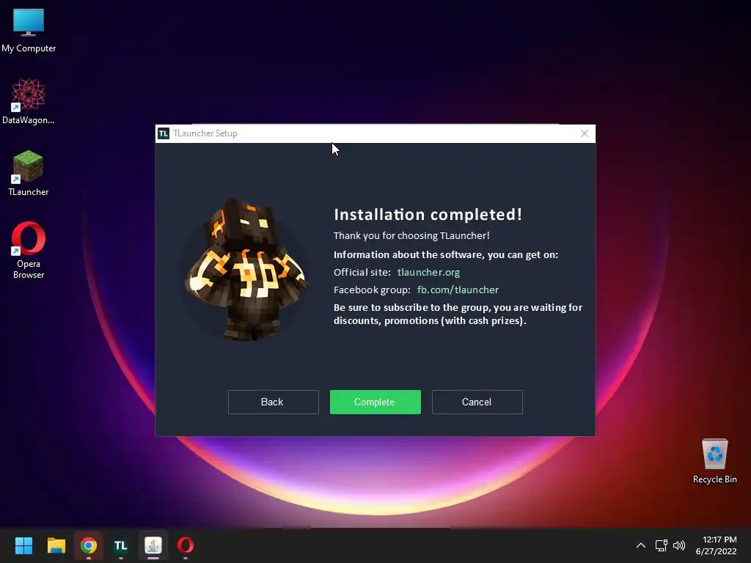Click the 'TLauncher Setup' title text
Viewport: 751px width, 563px height.
click(x=205, y=133)
